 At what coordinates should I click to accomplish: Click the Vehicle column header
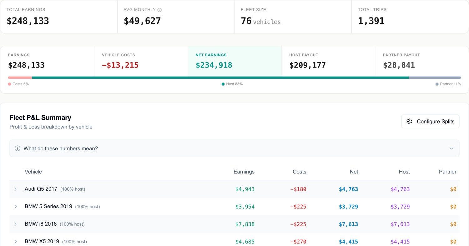pos(33,172)
